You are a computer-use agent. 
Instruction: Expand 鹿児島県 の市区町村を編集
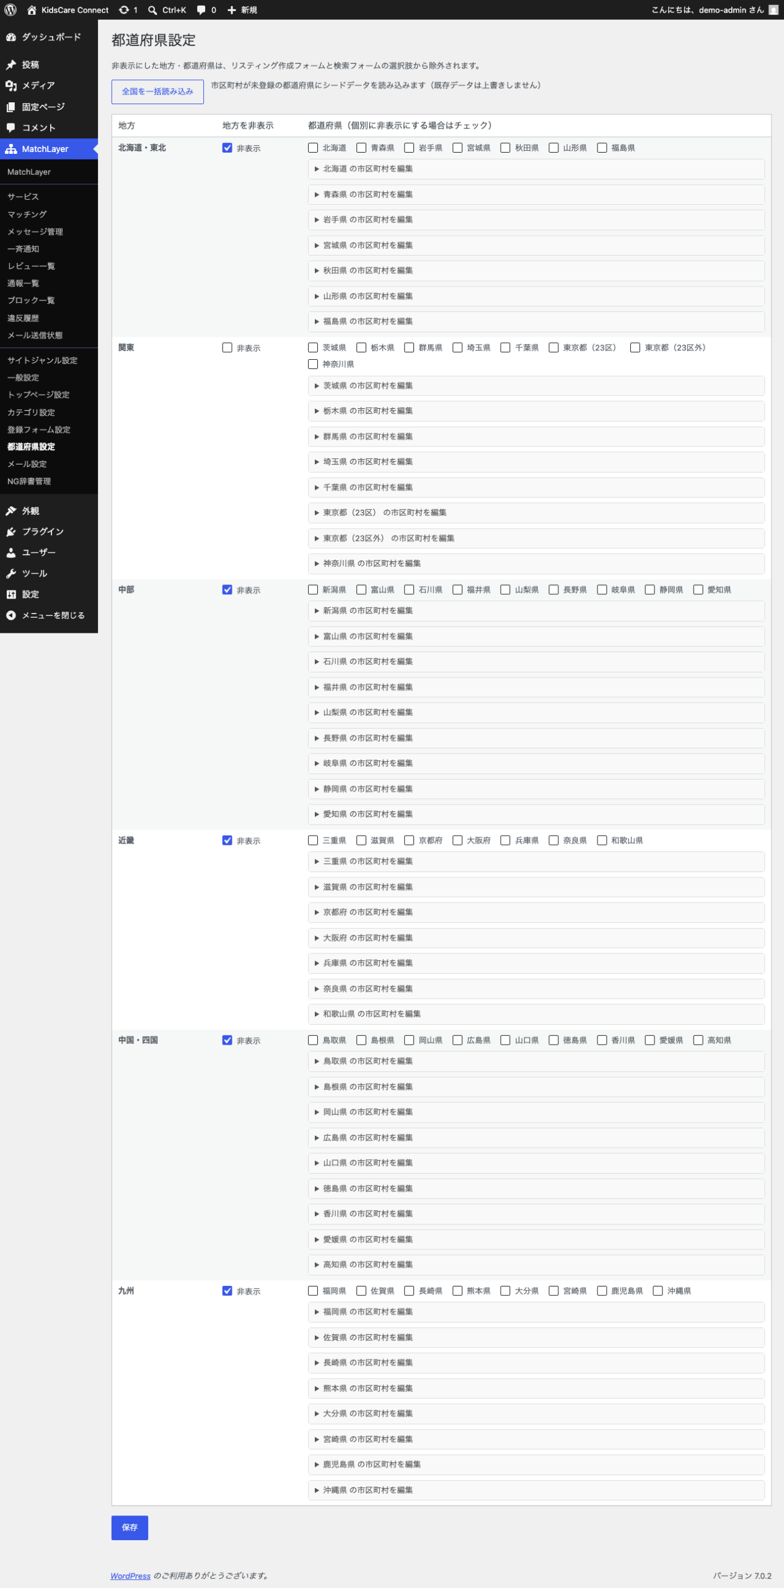click(x=536, y=1465)
